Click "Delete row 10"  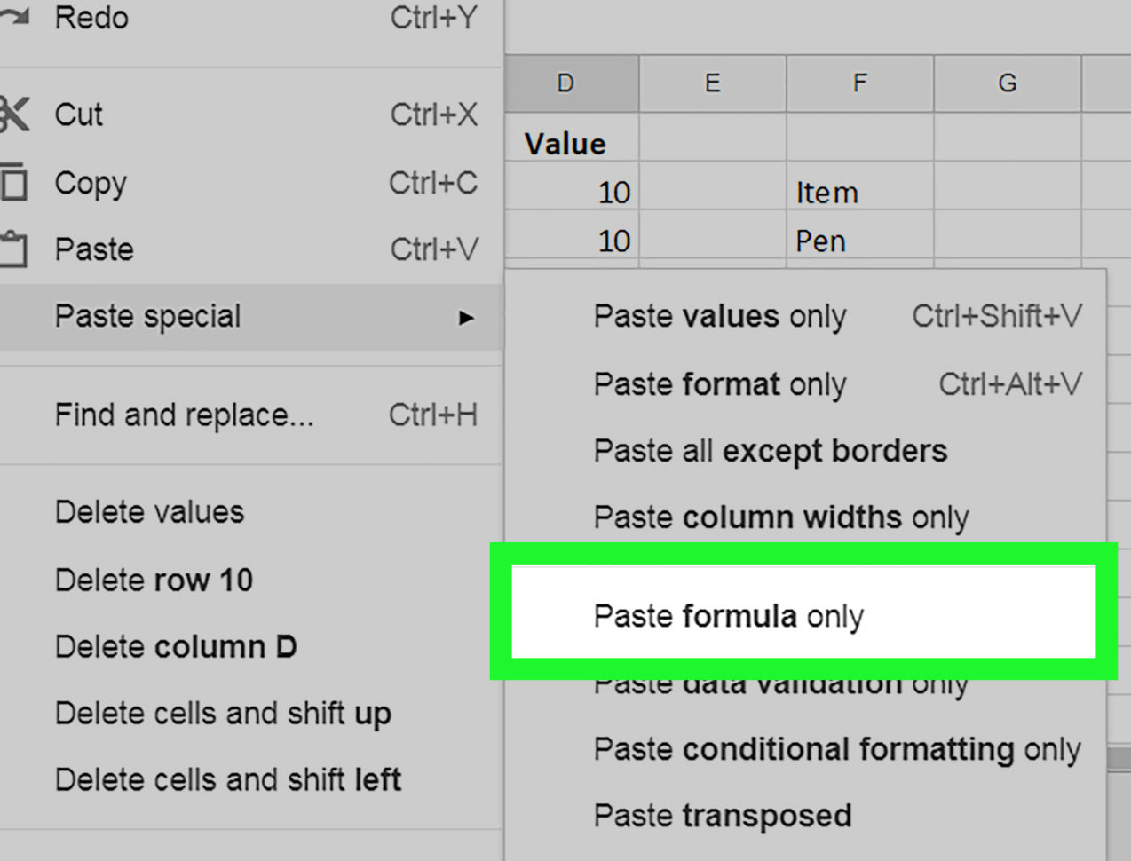click(x=154, y=579)
